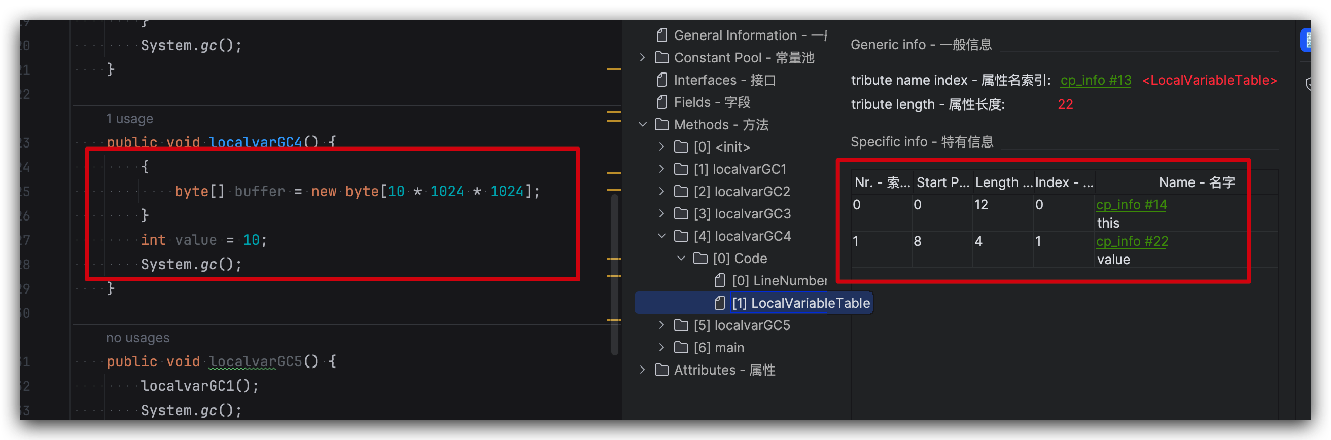Open the cp_info #13 attribute name link
Viewport: 1331px width, 440px height.
point(1096,80)
